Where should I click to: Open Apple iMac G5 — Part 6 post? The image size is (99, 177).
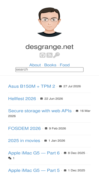click(x=34, y=153)
